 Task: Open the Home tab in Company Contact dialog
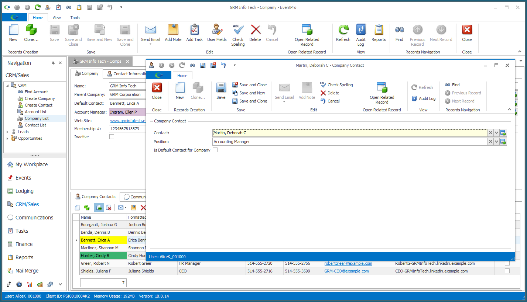pos(182,76)
